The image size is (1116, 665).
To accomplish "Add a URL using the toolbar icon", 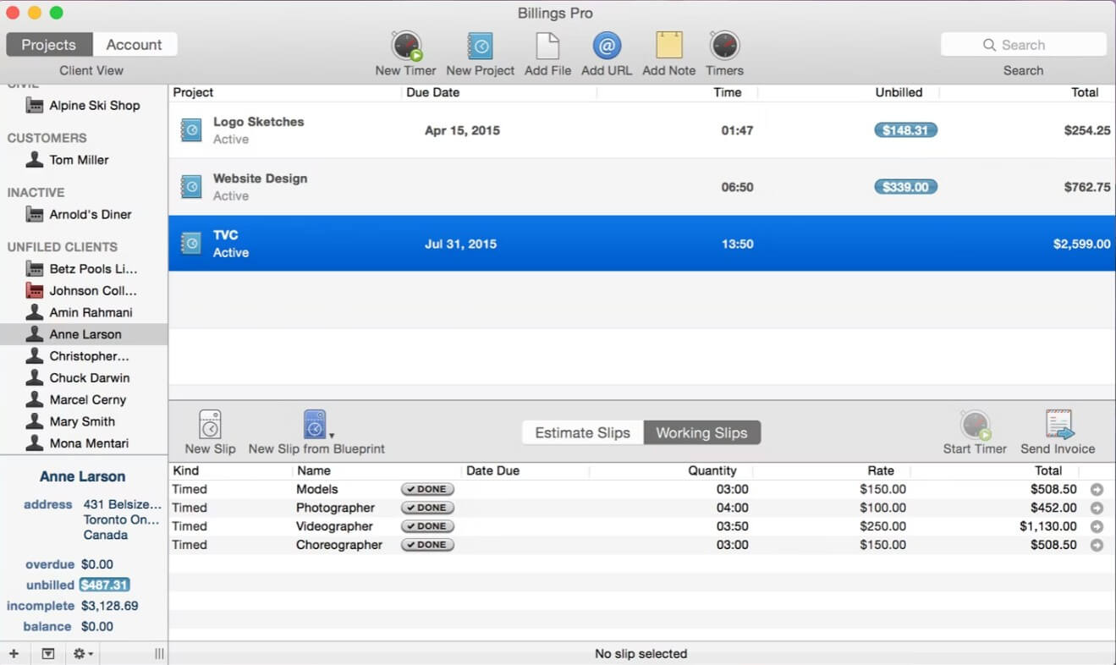I will click(x=606, y=49).
